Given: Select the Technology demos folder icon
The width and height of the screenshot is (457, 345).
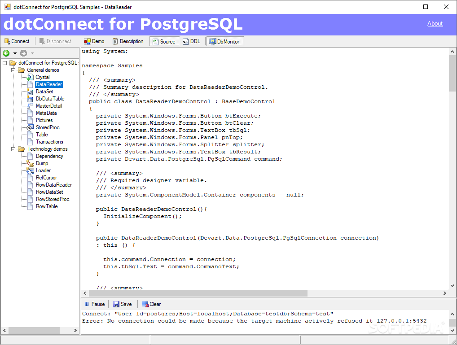Looking at the screenshot, I should point(22,149).
